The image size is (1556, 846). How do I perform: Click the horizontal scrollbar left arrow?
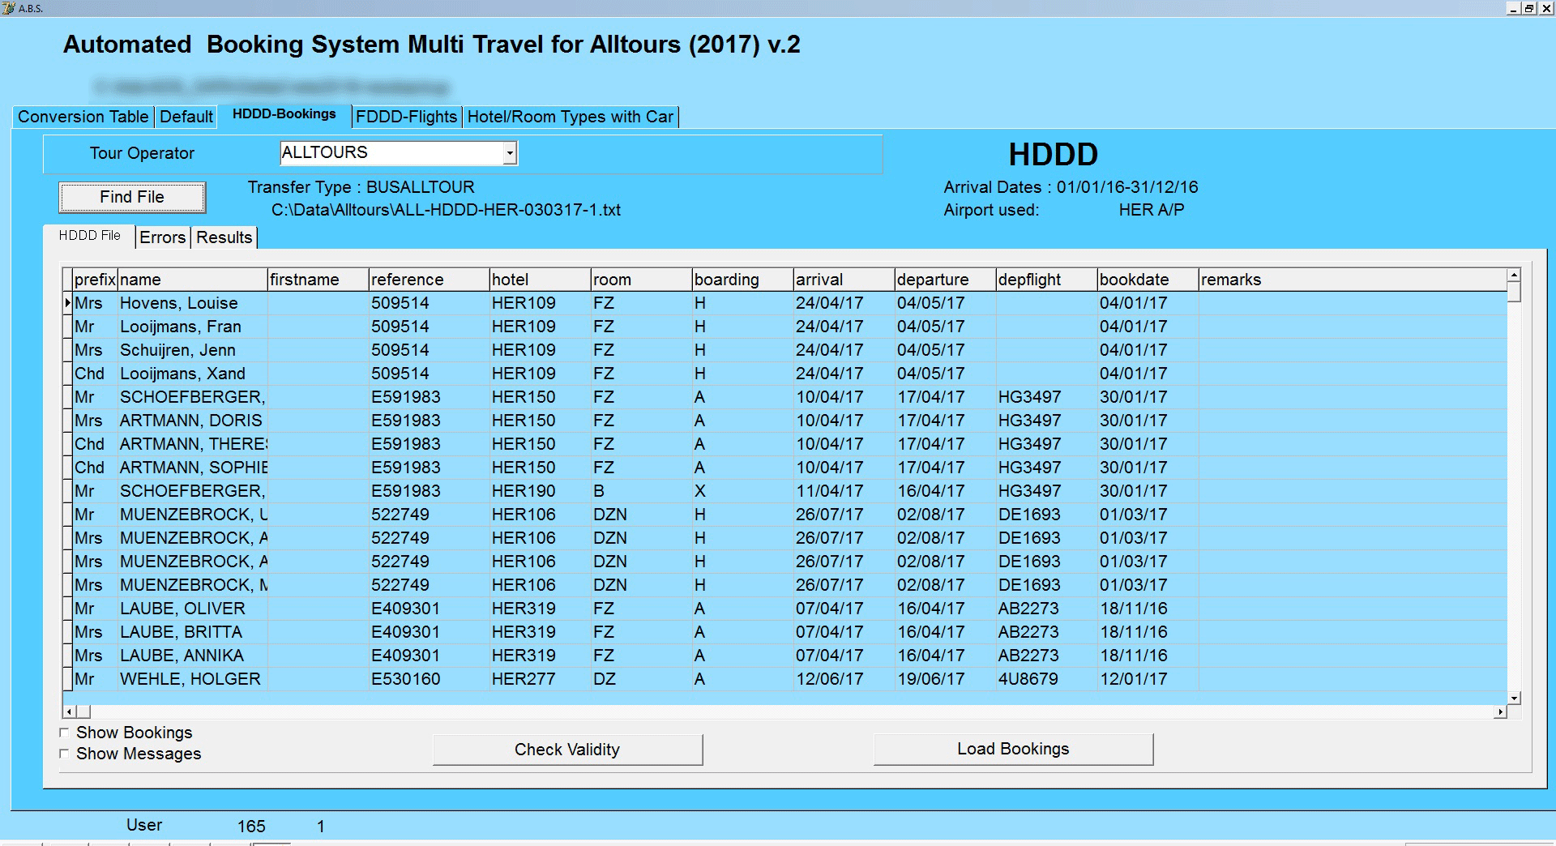pyautogui.click(x=69, y=711)
